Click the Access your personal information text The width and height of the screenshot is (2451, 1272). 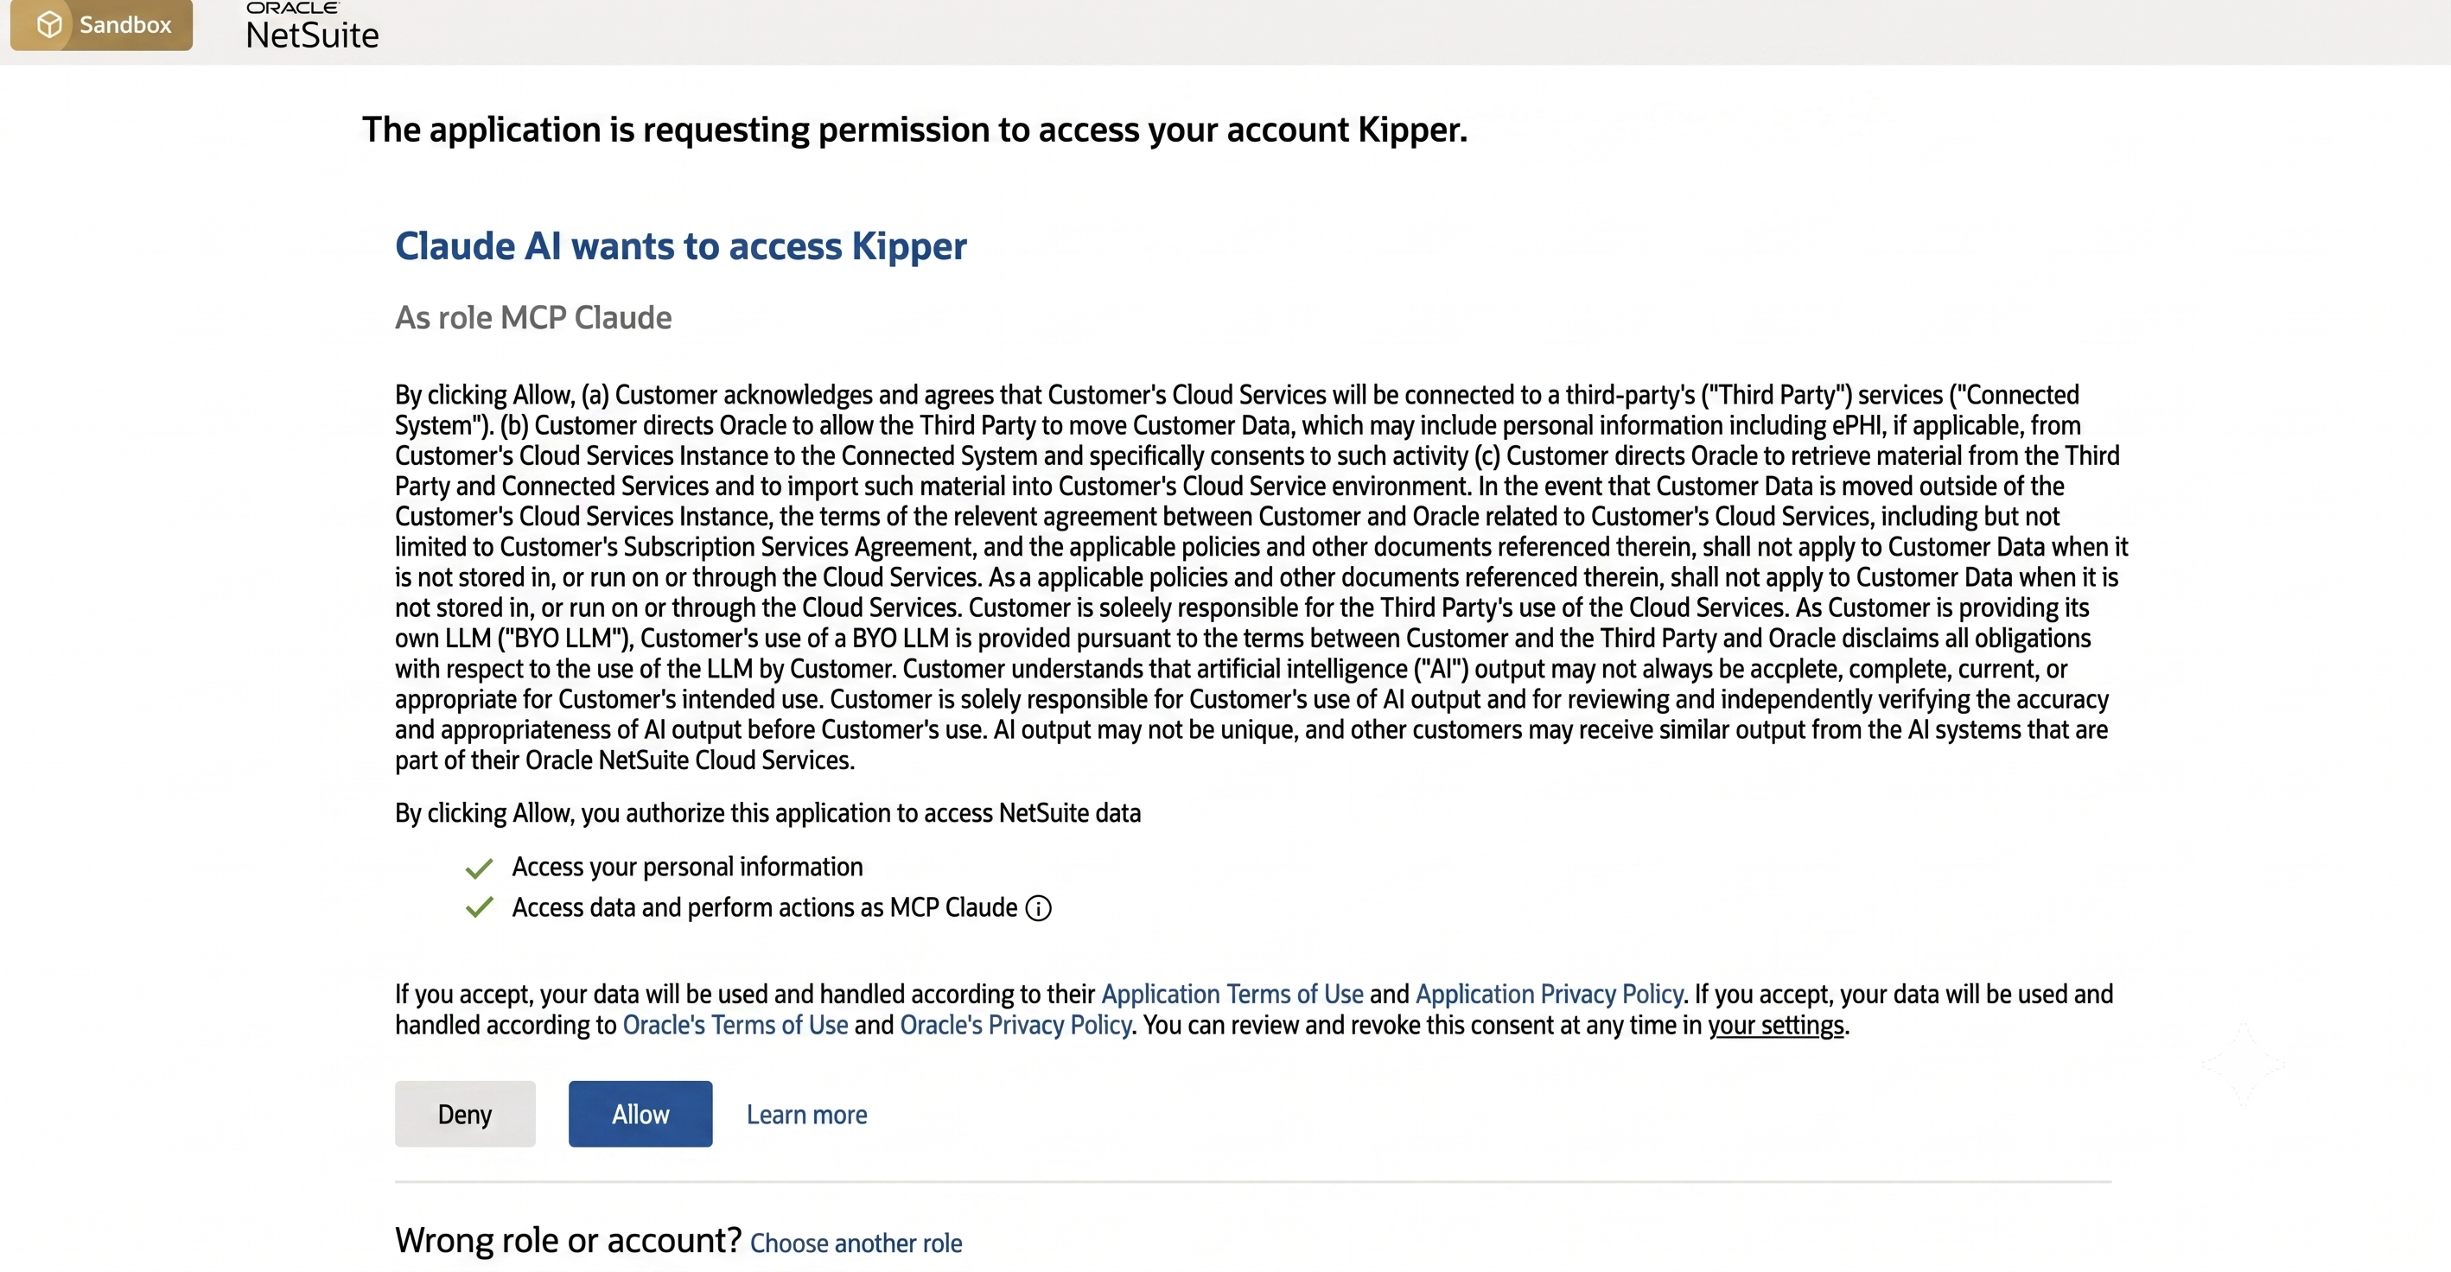(688, 867)
